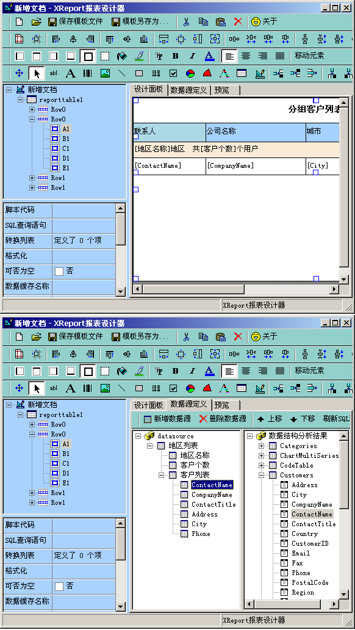
Task: Switch to 数据源定义 tab in upper window
Action: pyautogui.click(x=188, y=90)
